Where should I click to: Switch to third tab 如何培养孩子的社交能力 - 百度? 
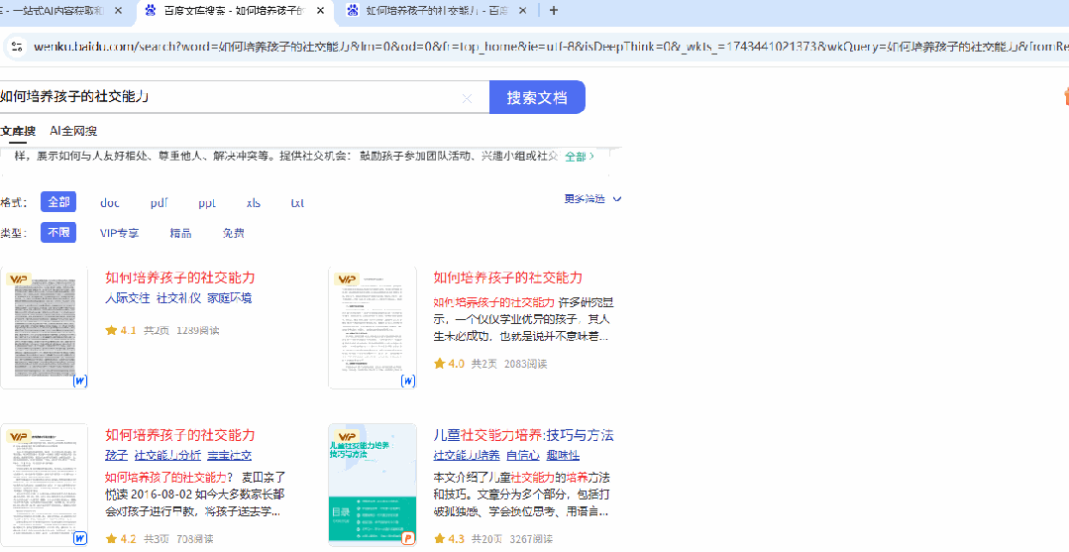point(436,11)
